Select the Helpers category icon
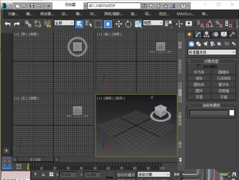This screenshot has height=180, width=239. [x=219, y=44]
